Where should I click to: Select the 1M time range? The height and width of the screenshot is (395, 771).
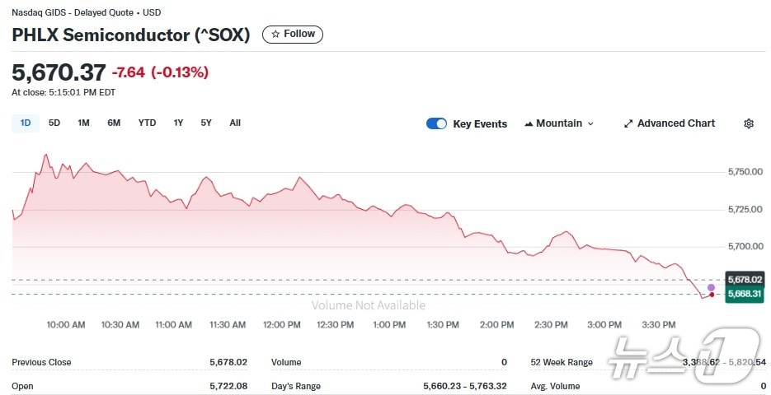[x=83, y=123]
